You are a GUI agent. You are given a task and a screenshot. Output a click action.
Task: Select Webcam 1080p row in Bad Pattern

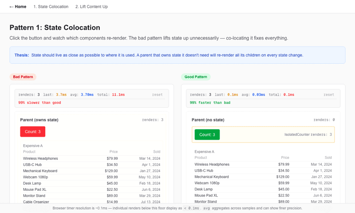pos(91,177)
